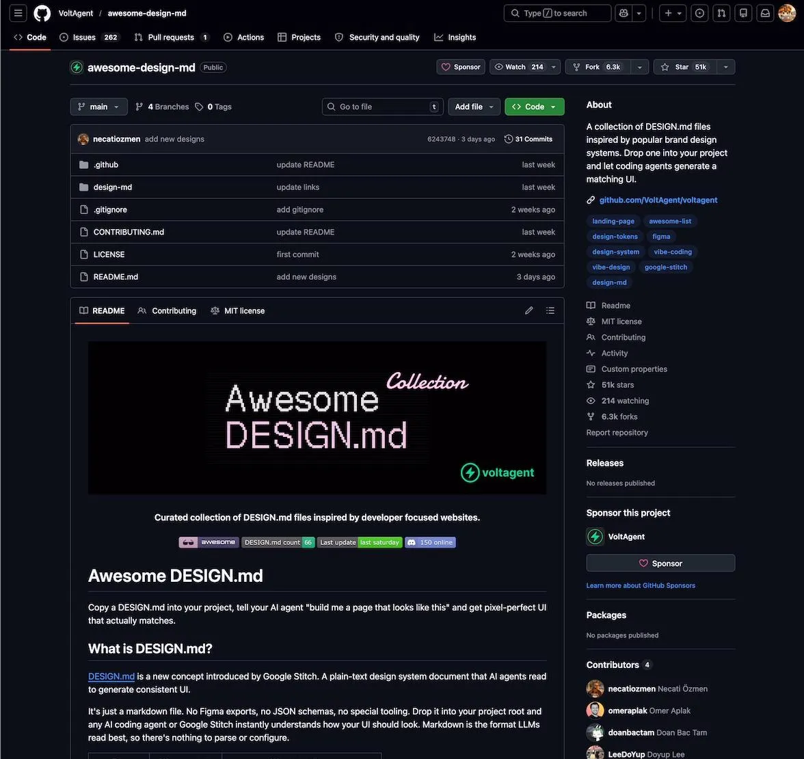Image resolution: width=804 pixels, height=759 pixels.
Task: Follow the github.com/VoltAgent/voltagent link
Action: click(x=658, y=199)
